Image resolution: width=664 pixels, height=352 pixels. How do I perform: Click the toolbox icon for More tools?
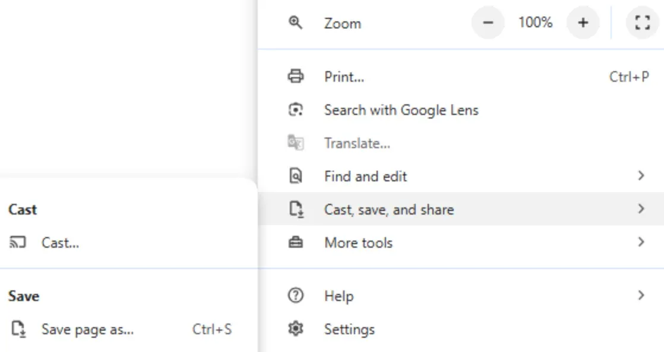click(x=295, y=242)
